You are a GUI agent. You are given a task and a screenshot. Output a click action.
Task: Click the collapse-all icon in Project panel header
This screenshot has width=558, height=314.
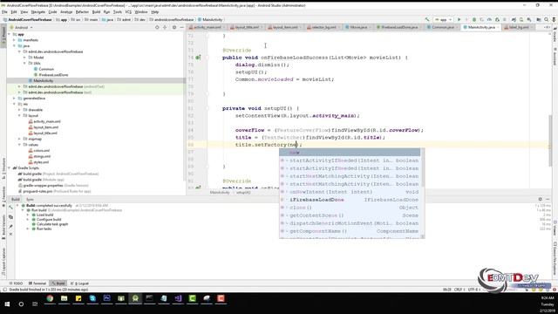coord(165,27)
